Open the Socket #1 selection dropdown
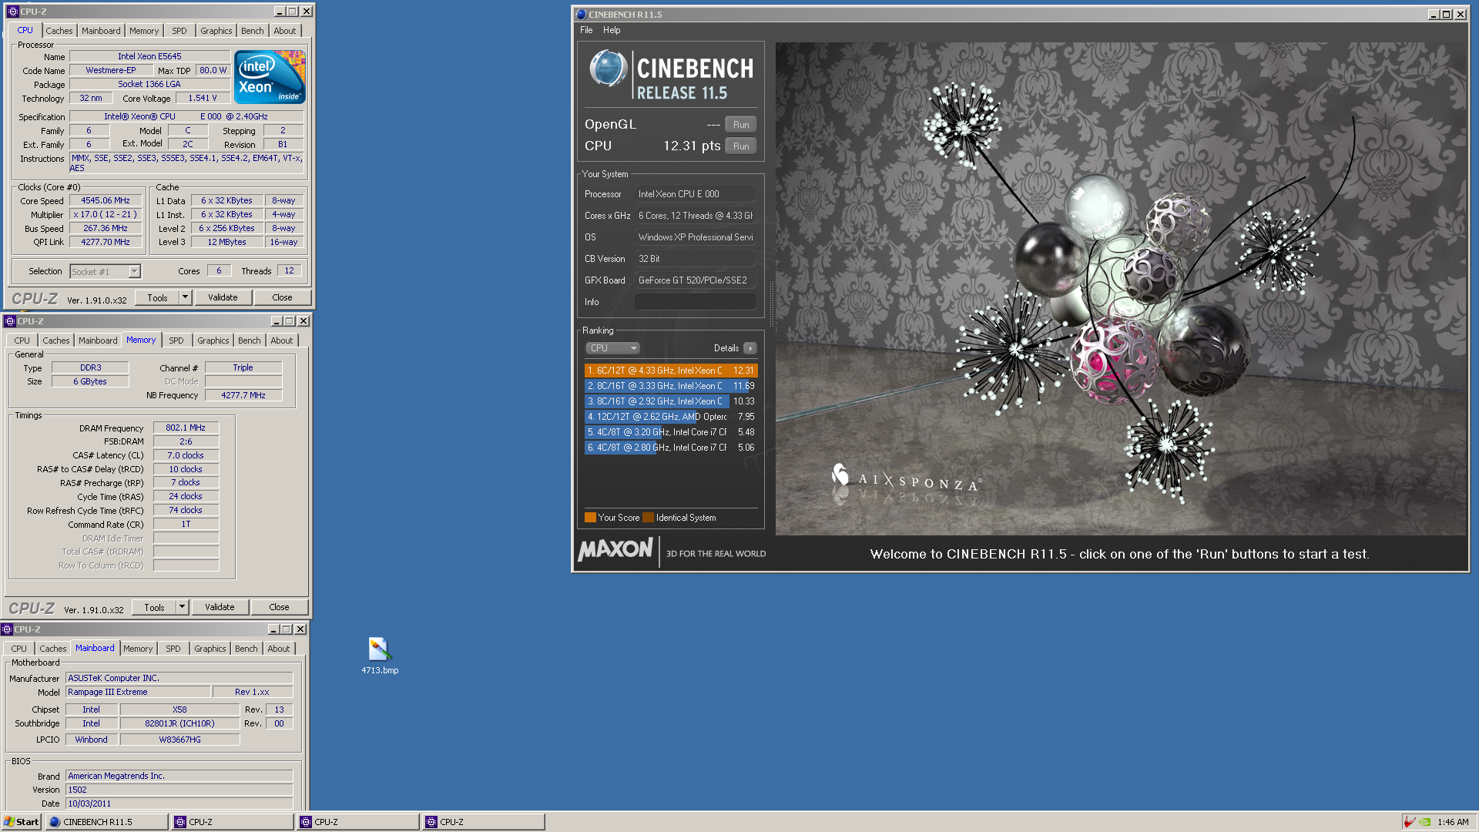 tap(106, 271)
